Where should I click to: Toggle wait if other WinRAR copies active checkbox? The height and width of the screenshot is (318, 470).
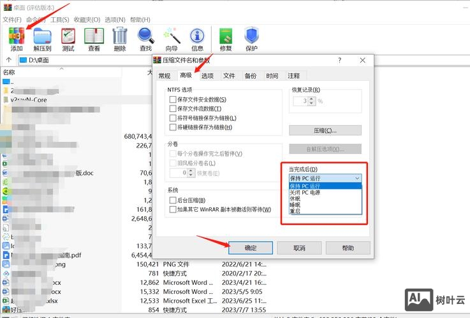pyautogui.click(x=173, y=209)
